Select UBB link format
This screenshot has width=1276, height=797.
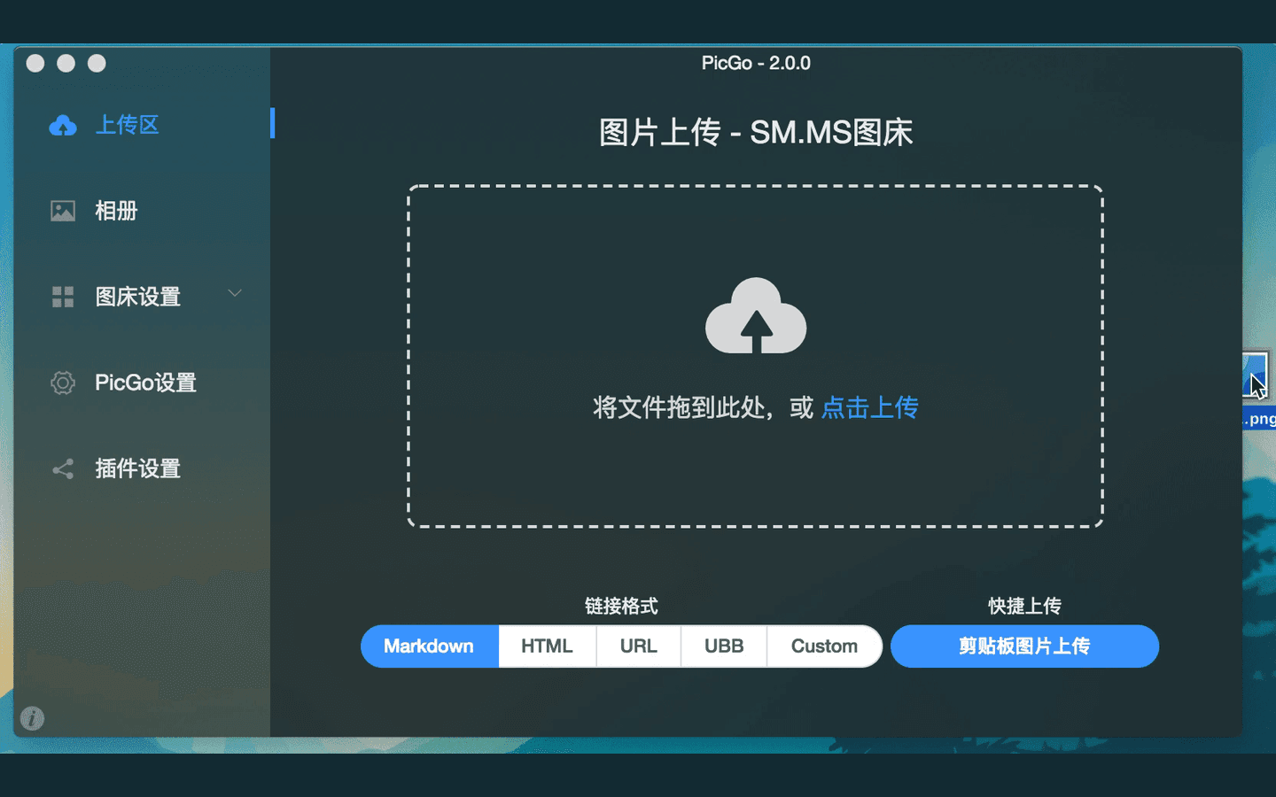(x=724, y=646)
